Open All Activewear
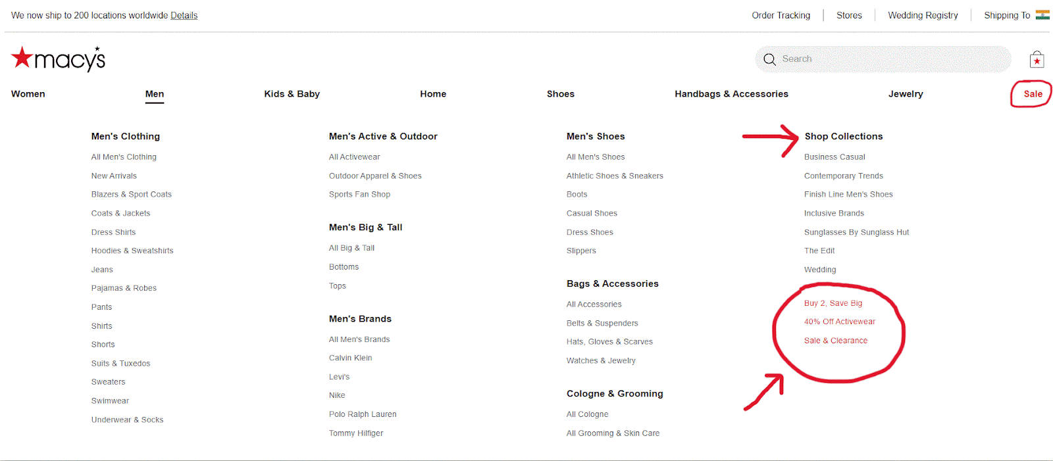 pyautogui.click(x=354, y=157)
